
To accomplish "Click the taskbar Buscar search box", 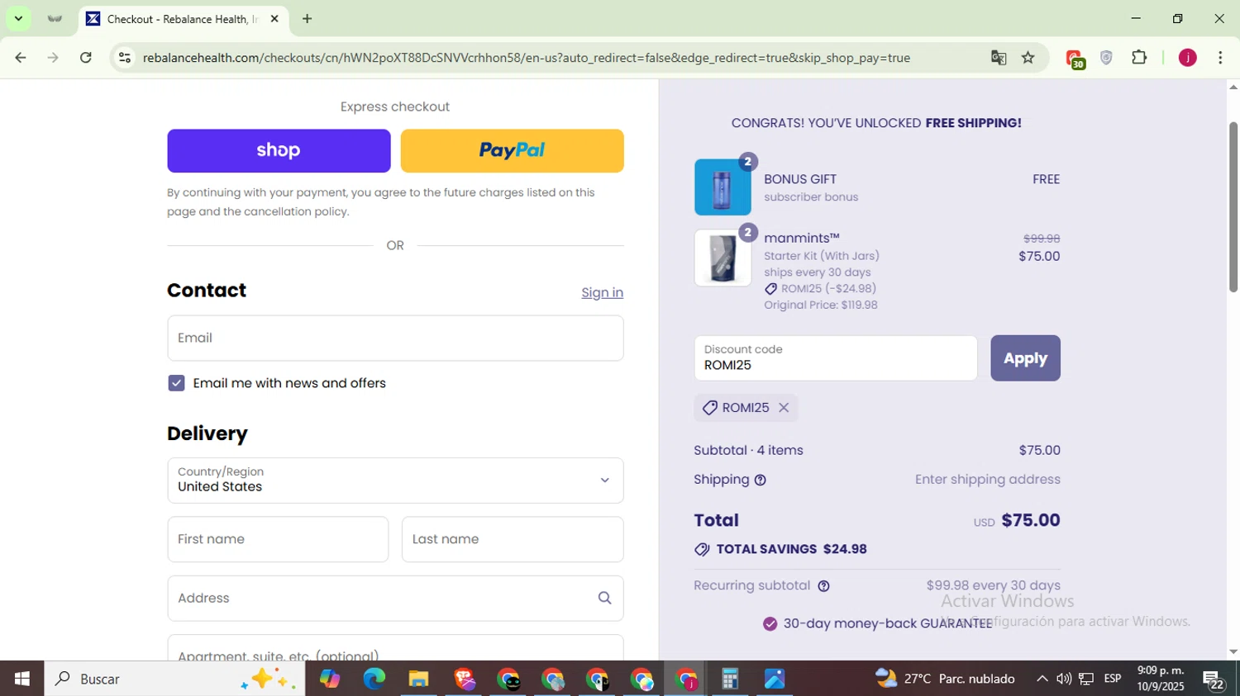I will click(x=174, y=679).
